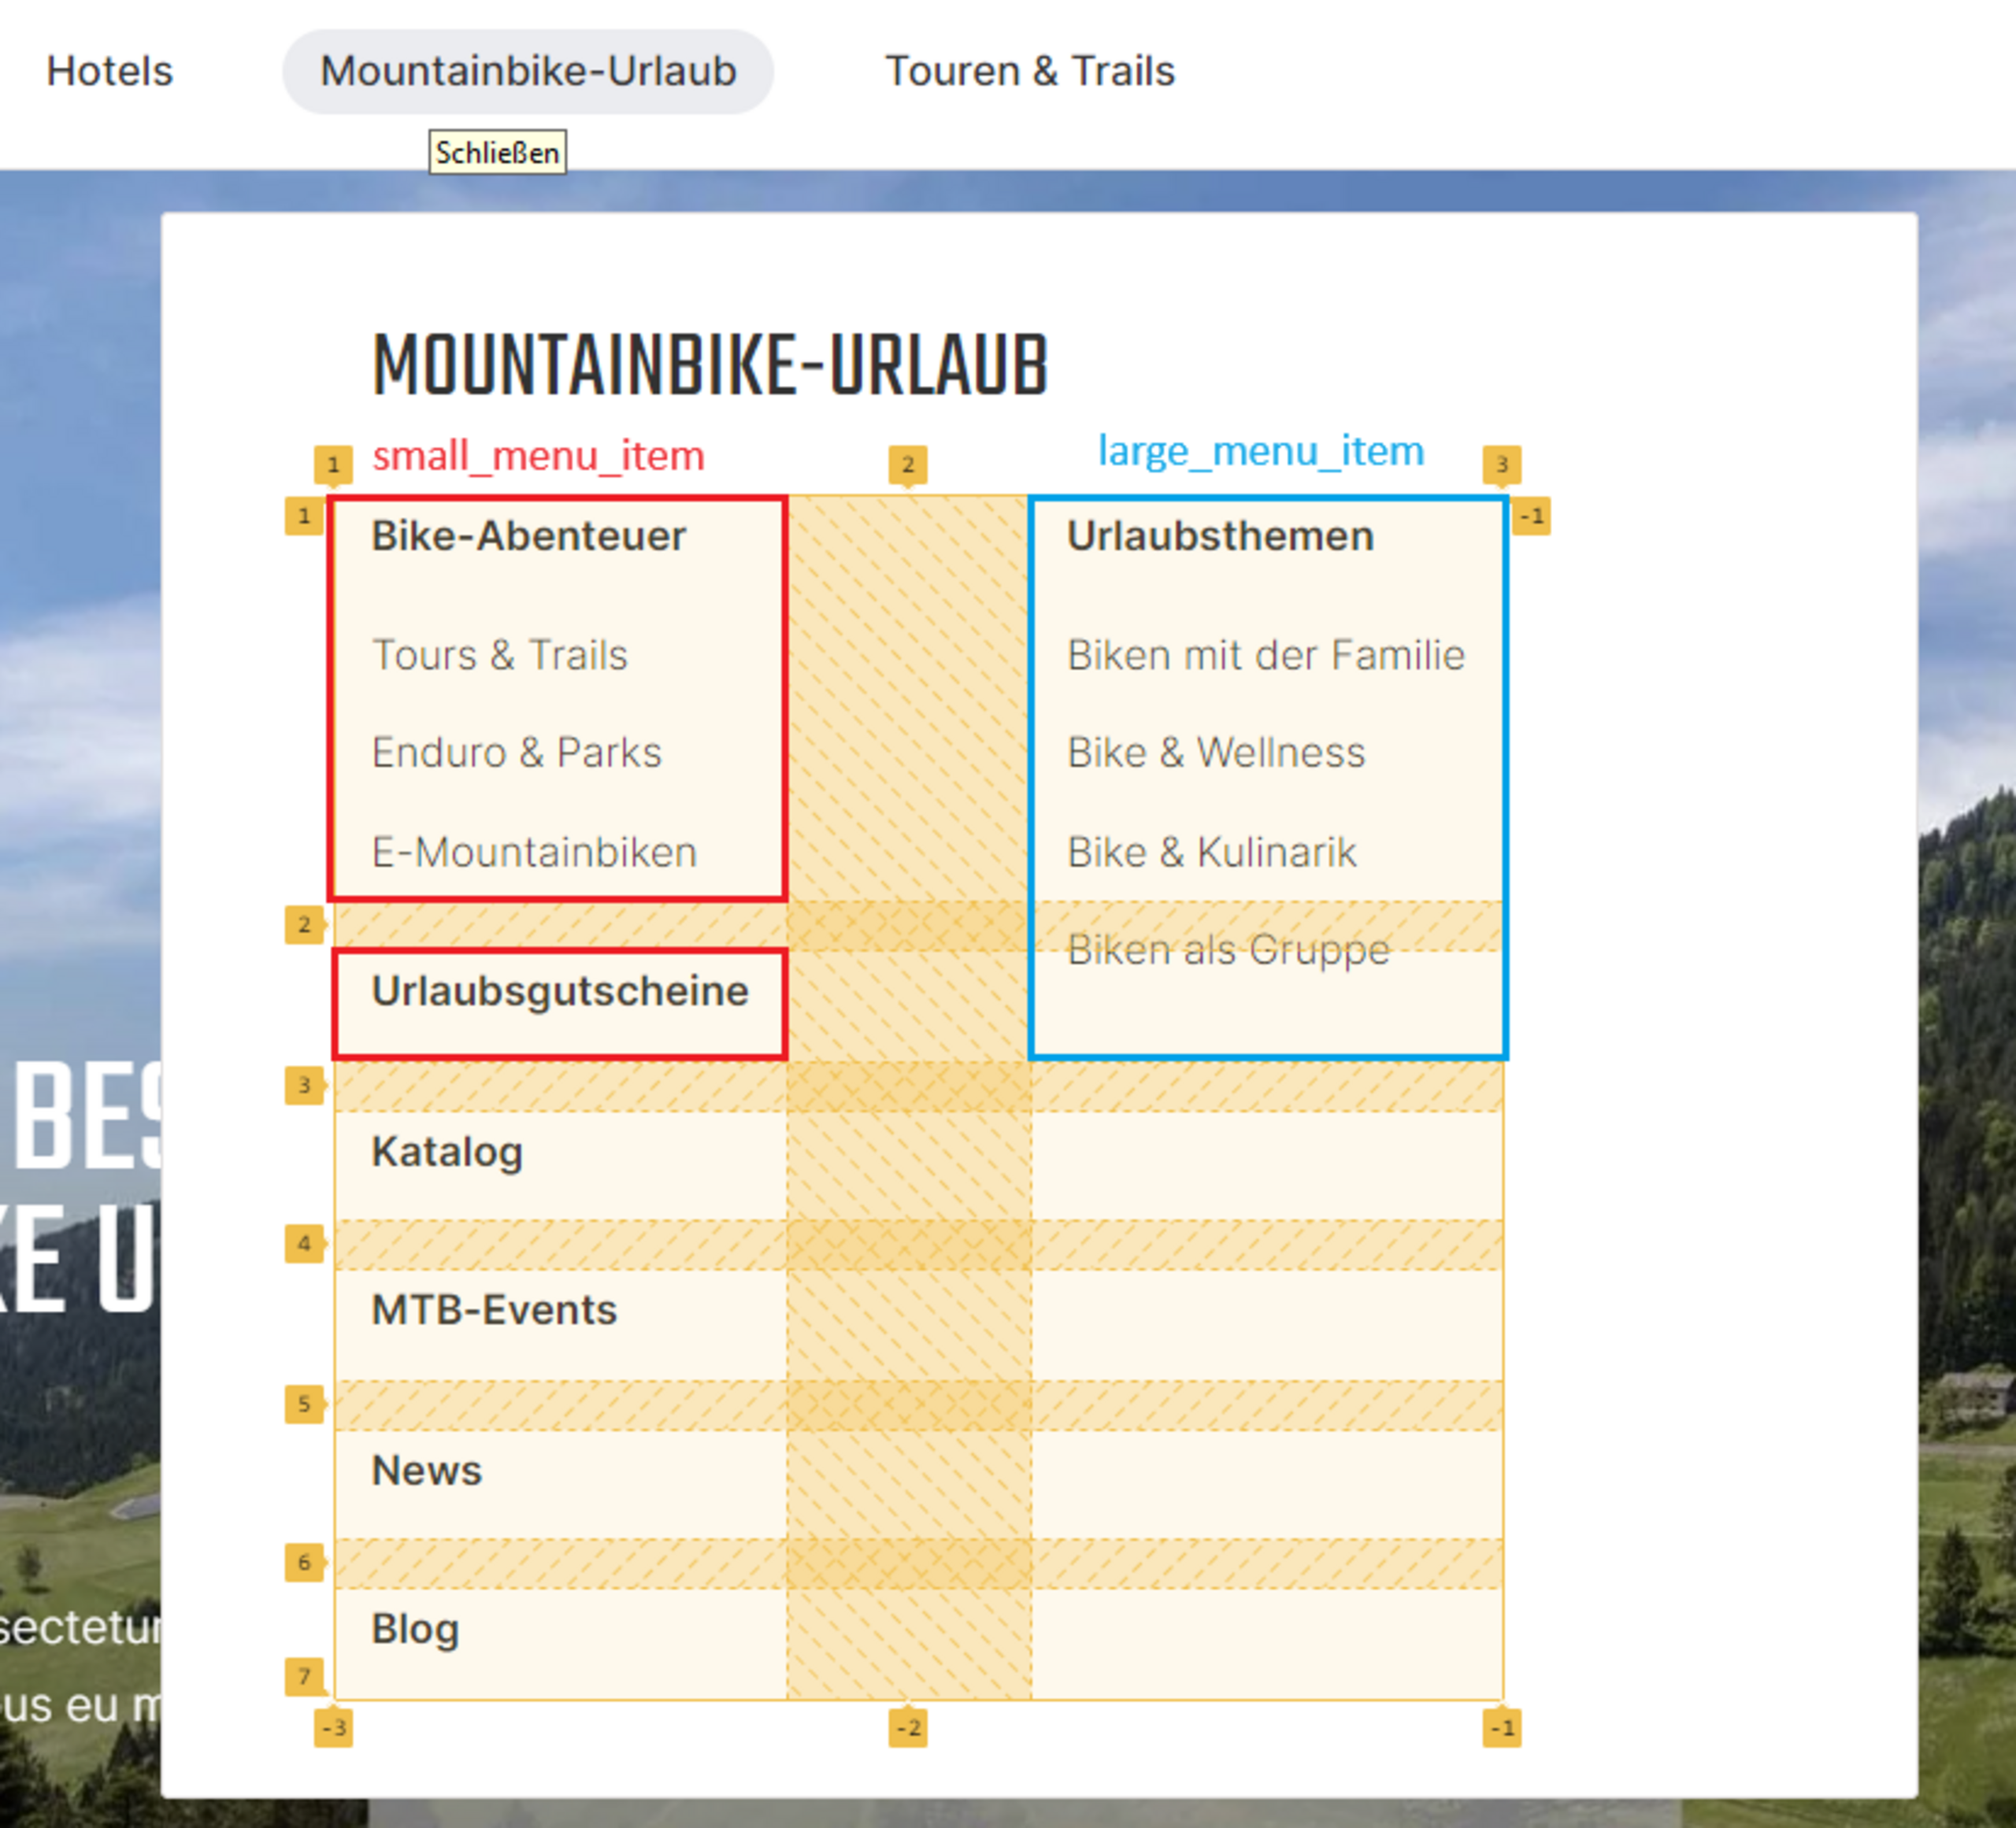The width and height of the screenshot is (2016, 1828).
Task: Select the Bike & Wellness link
Action: point(1215,753)
